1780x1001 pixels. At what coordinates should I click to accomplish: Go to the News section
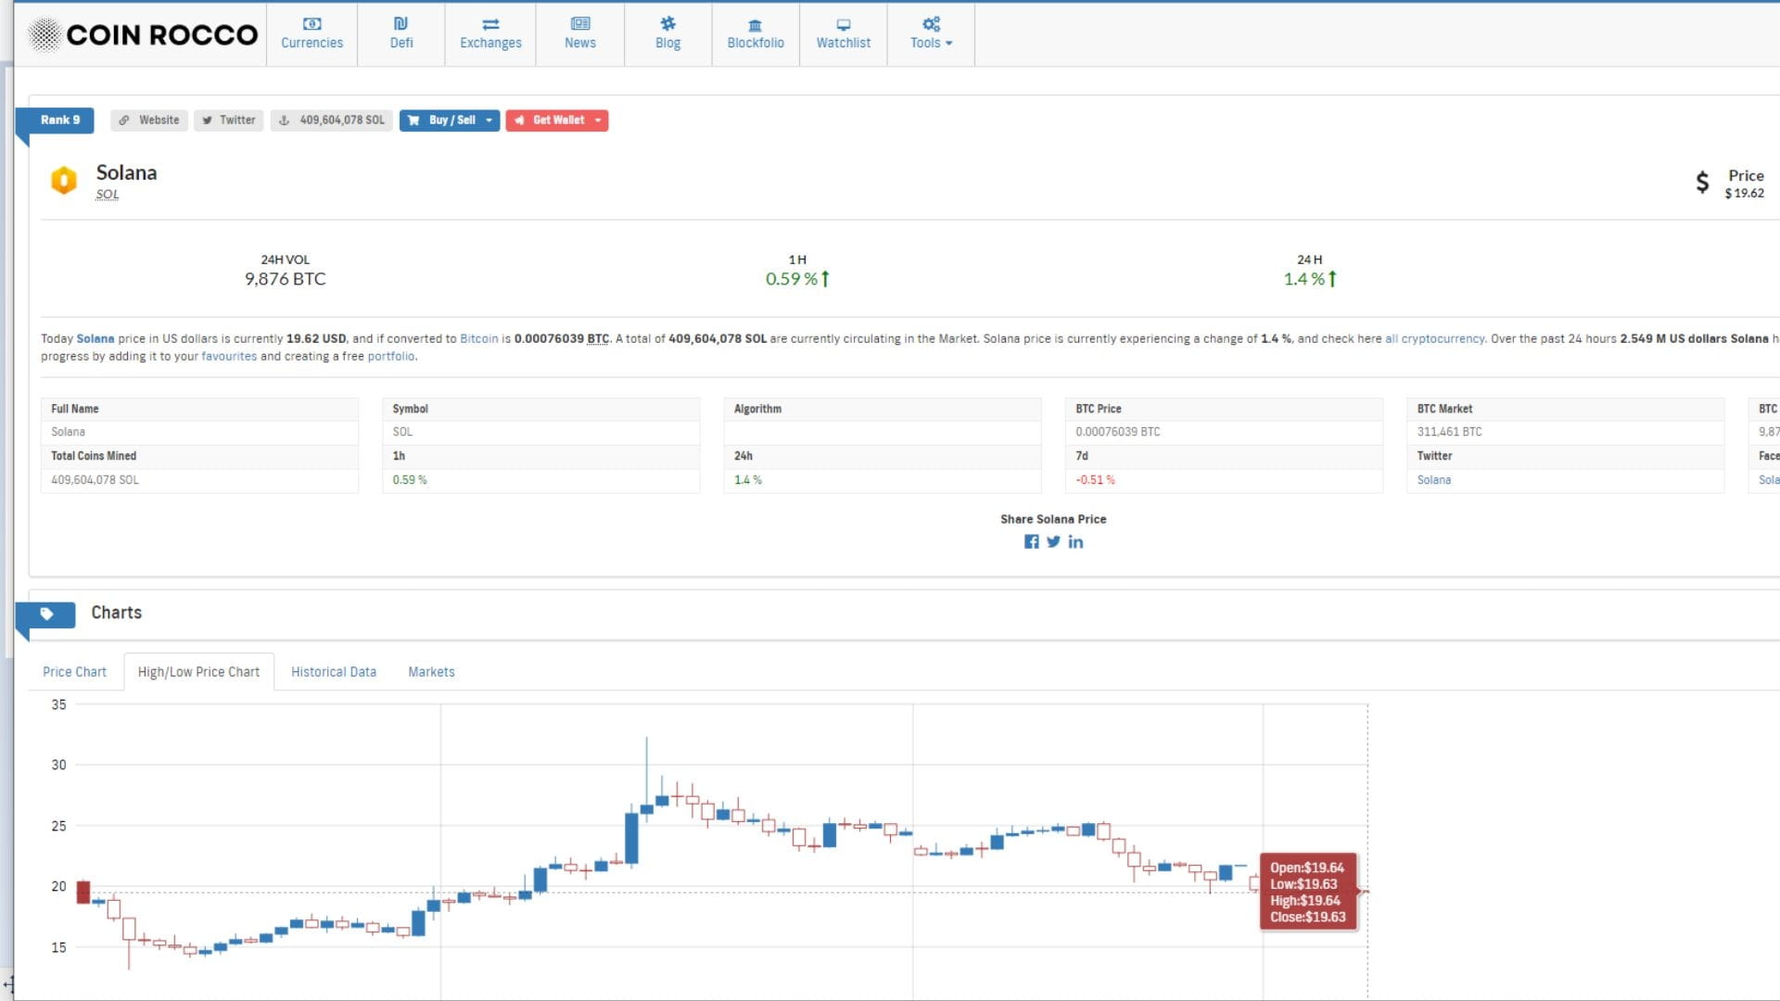pos(579,33)
